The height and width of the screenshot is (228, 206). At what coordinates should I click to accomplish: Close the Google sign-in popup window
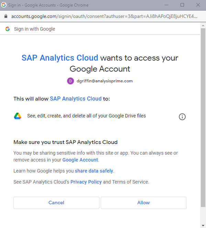(x=198, y=5)
